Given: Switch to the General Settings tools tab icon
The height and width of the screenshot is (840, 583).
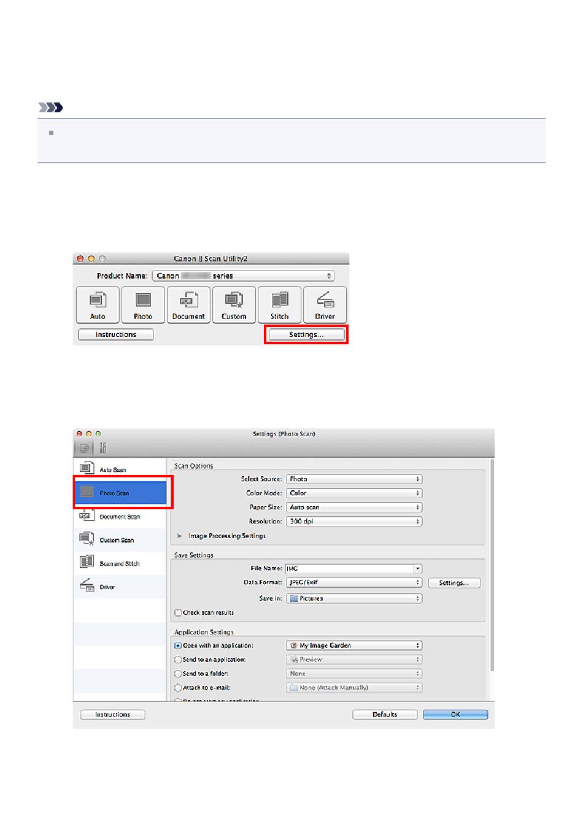Looking at the screenshot, I should [103, 448].
